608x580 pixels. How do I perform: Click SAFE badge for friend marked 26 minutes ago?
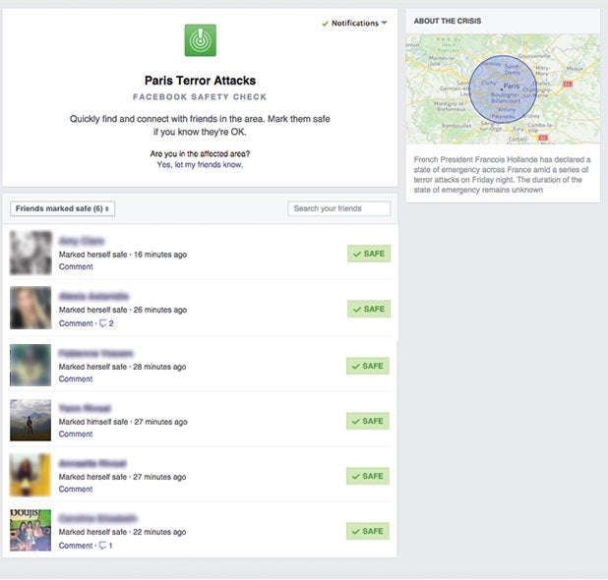[x=369, y=309]
